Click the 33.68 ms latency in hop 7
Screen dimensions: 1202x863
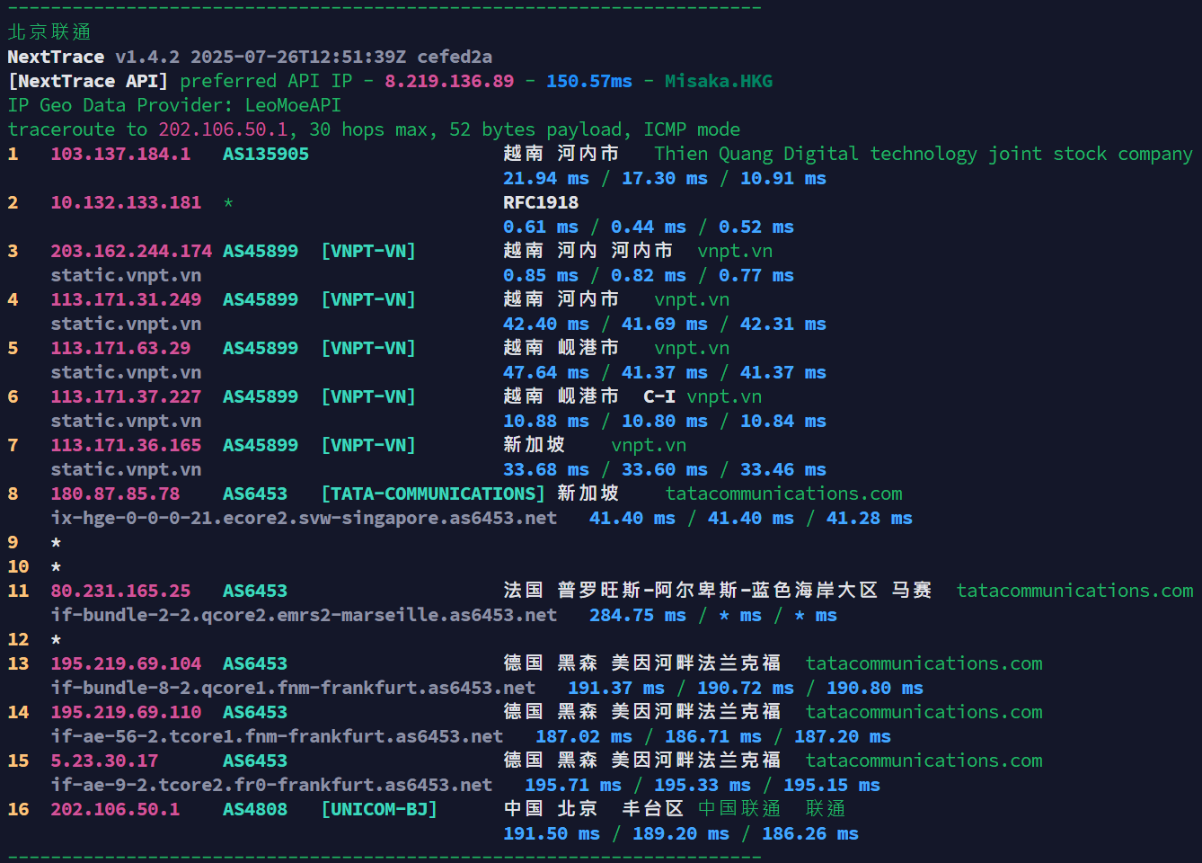click(x=546, y=469)
